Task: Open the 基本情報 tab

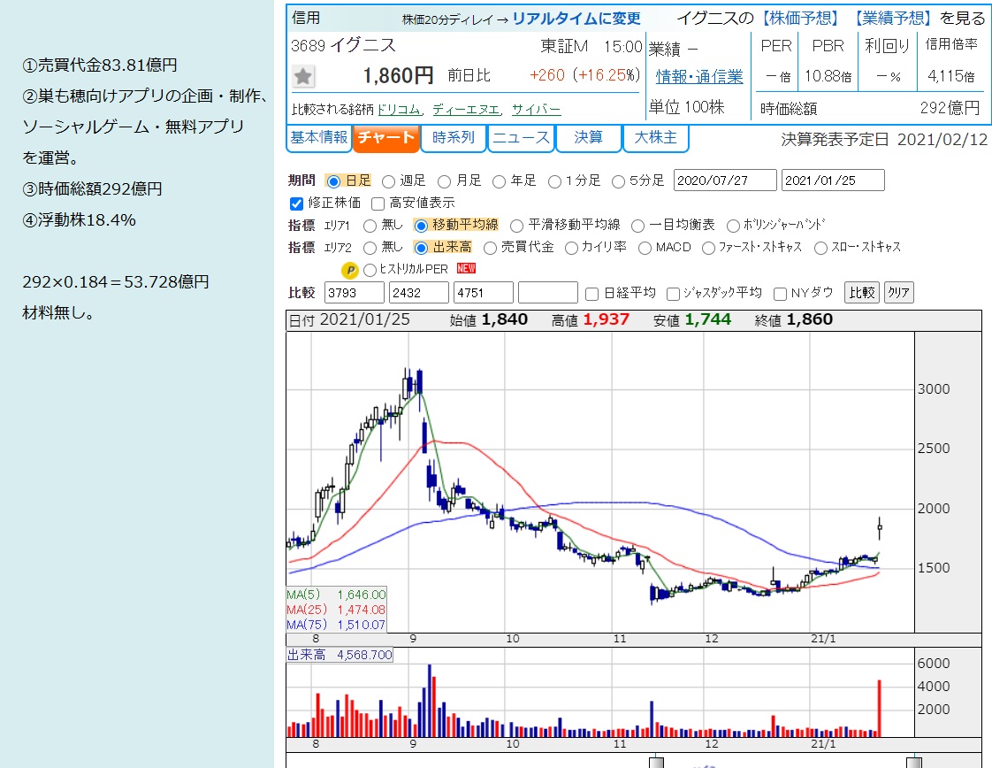Action: coord(319,138)
